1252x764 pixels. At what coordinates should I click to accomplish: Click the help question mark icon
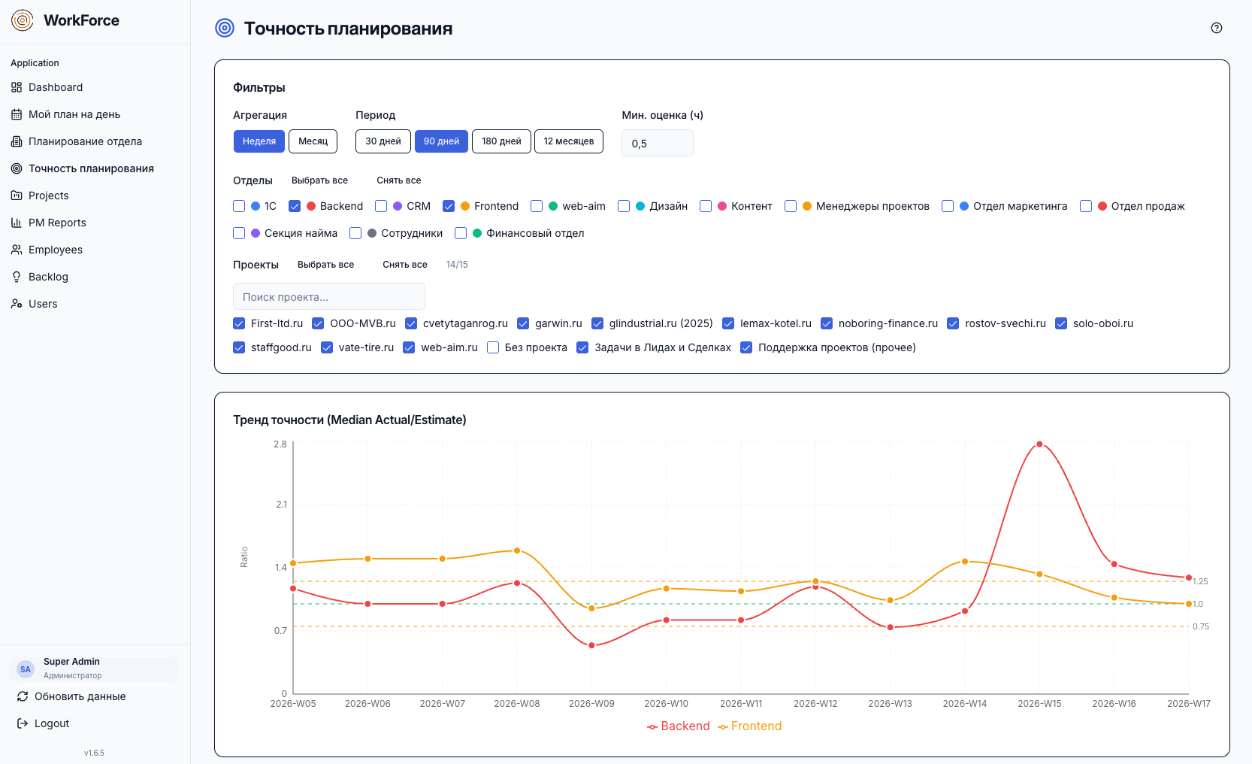[x=1216, y=28]
